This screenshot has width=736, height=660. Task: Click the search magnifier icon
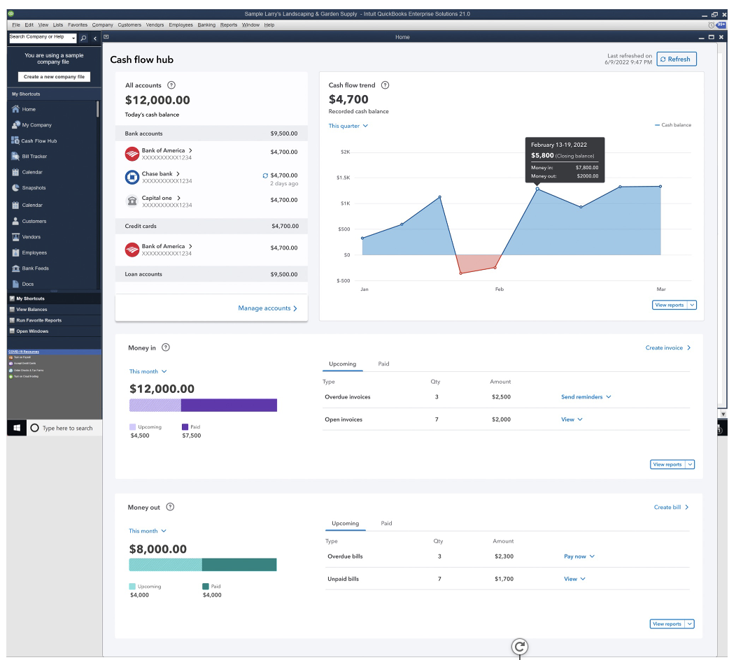click(83, 38)
